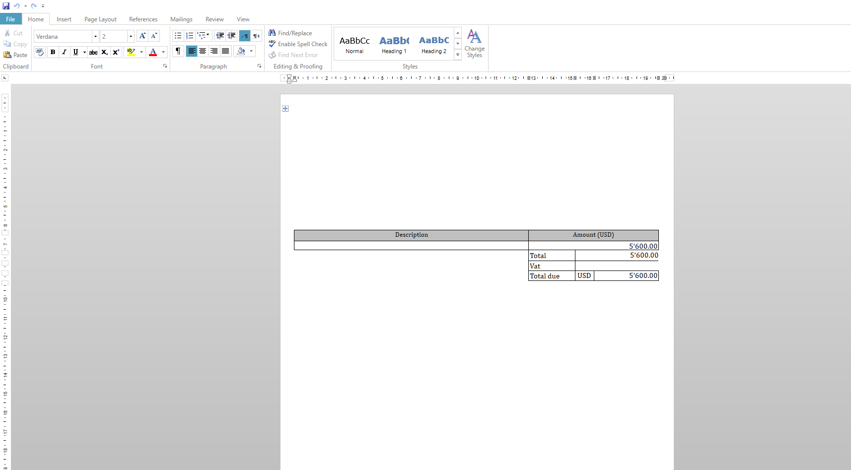Viewport: 851px width, 470px height.
Task: Expand the underline style options
Action: [84, 52]
